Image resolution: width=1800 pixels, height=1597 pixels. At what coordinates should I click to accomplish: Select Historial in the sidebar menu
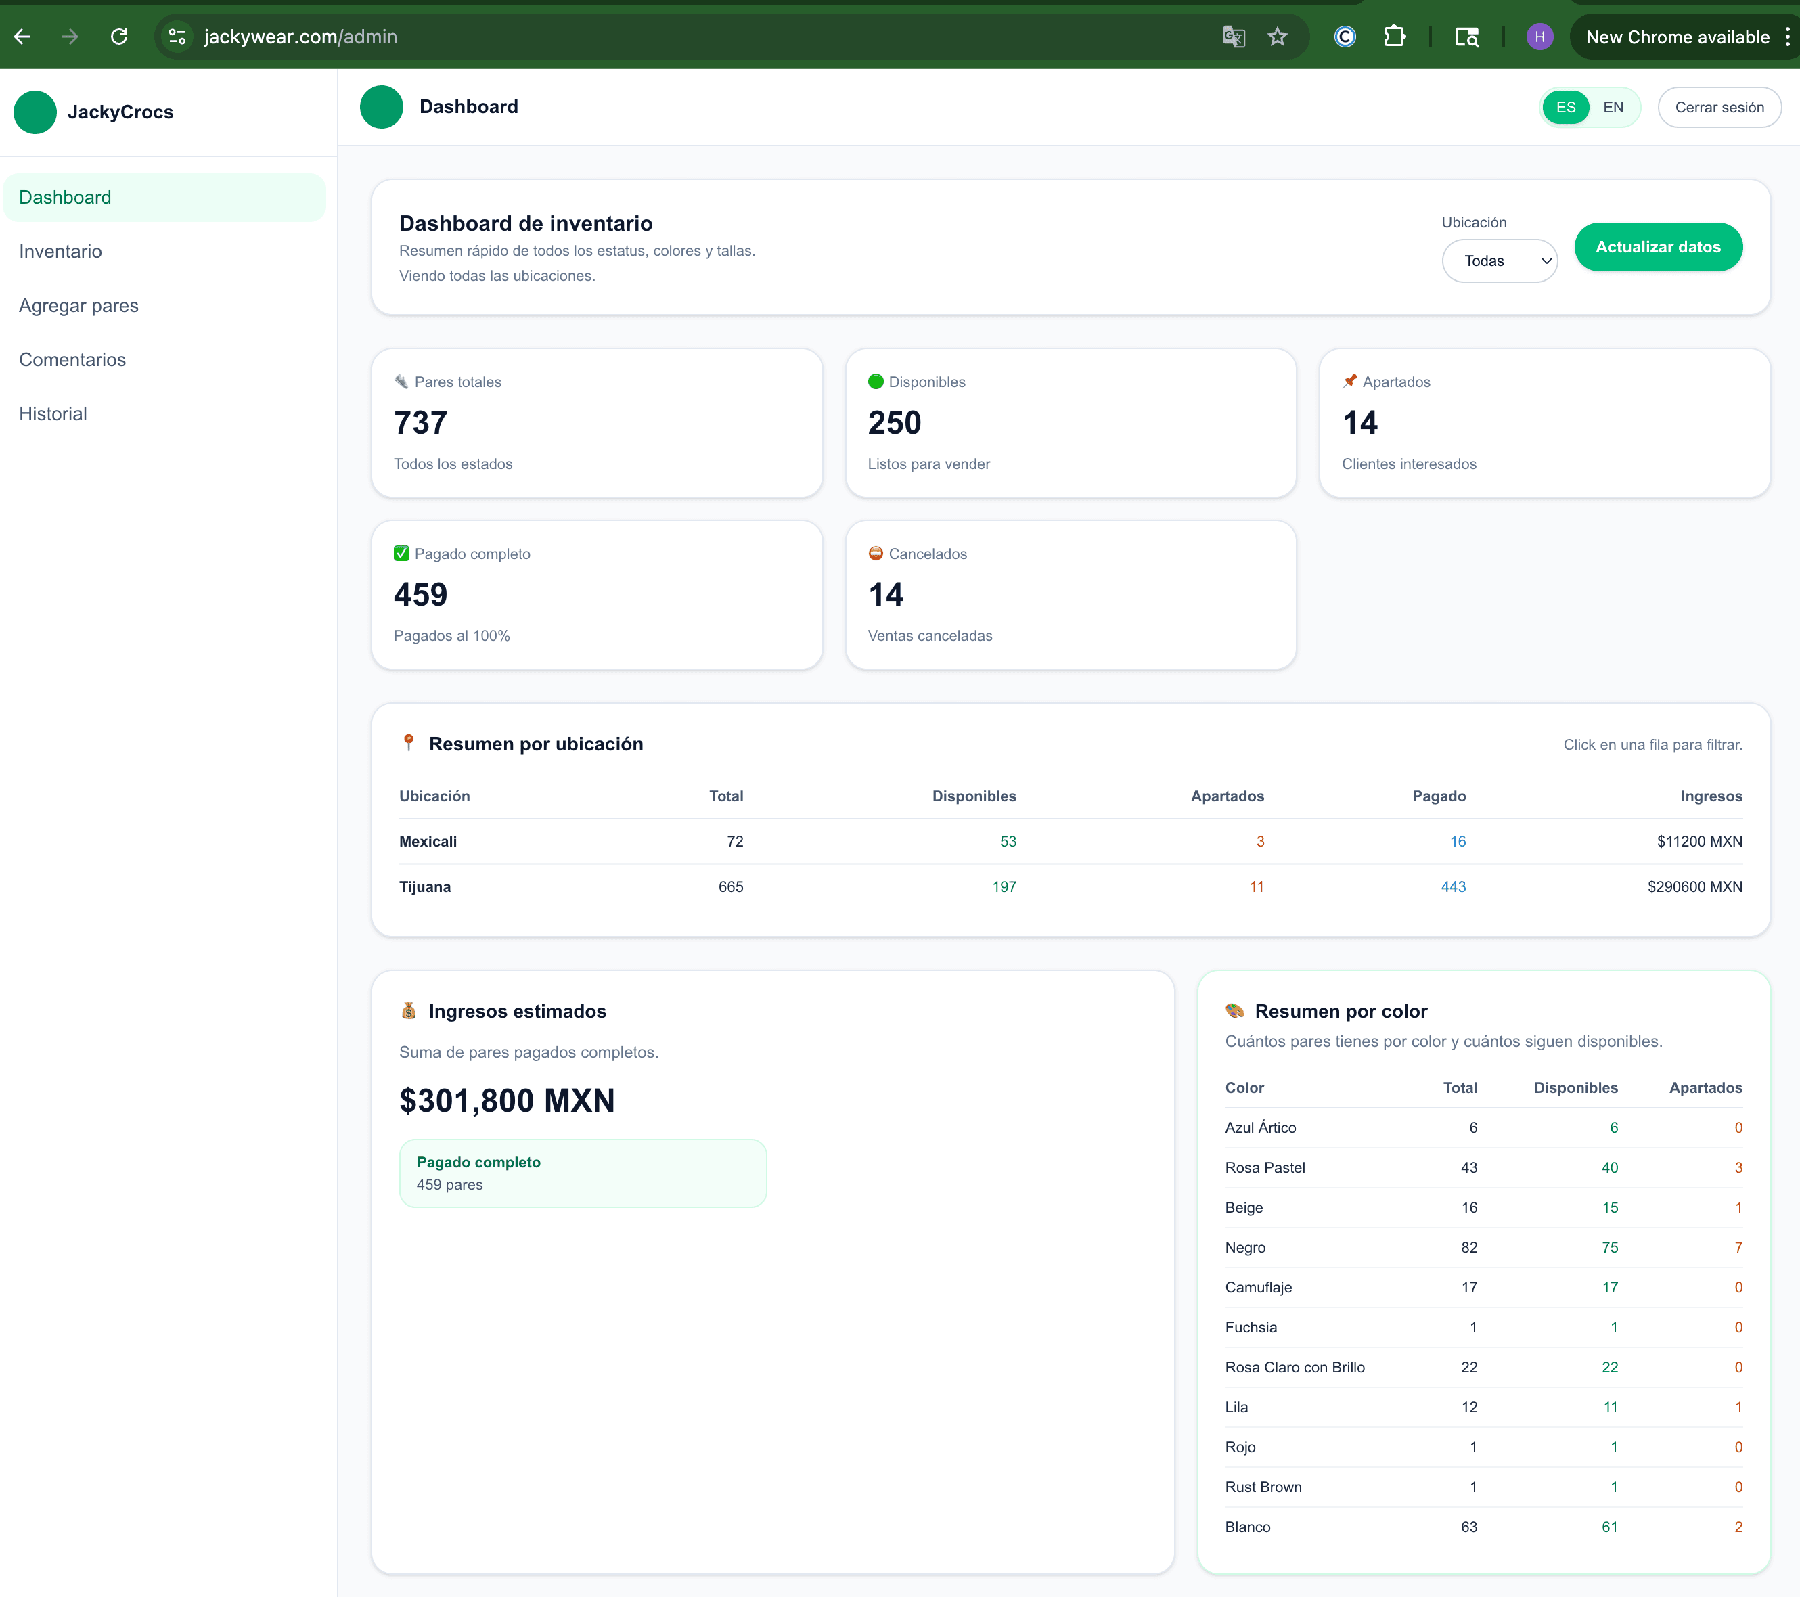coord(53,413)
